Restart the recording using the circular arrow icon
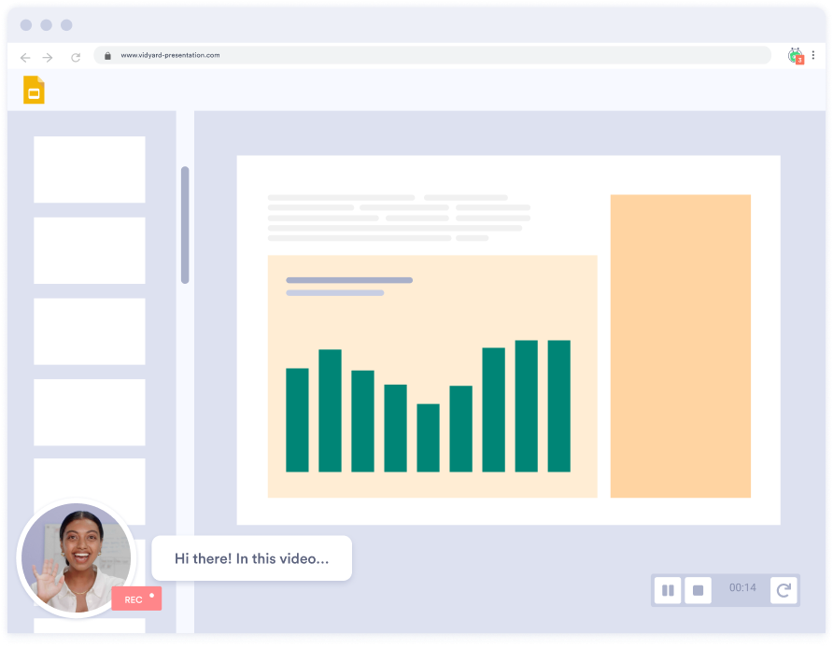Screen dimensions: 833x648 tap(783, 590)
